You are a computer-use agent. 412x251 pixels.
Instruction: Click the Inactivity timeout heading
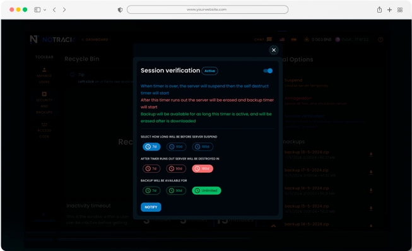tap(88, 206)
